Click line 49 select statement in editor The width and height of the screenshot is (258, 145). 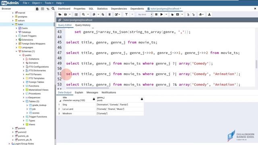(139, 64)
